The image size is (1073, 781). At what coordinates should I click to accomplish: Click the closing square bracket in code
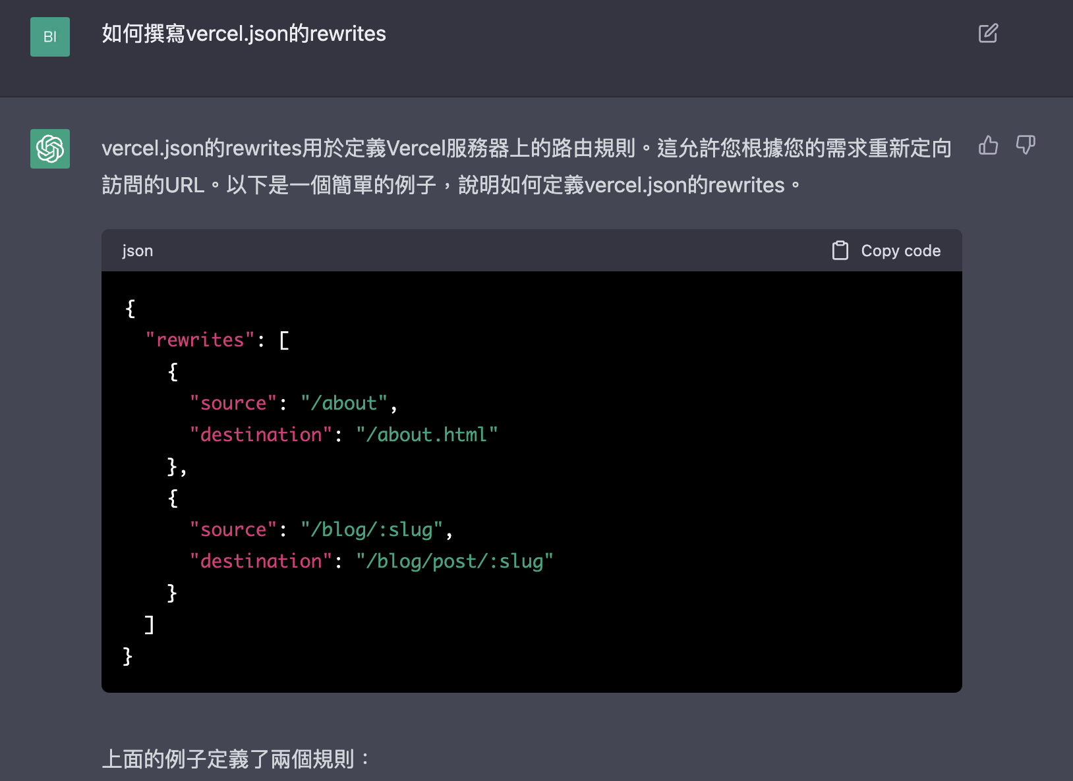pos(150,624)
